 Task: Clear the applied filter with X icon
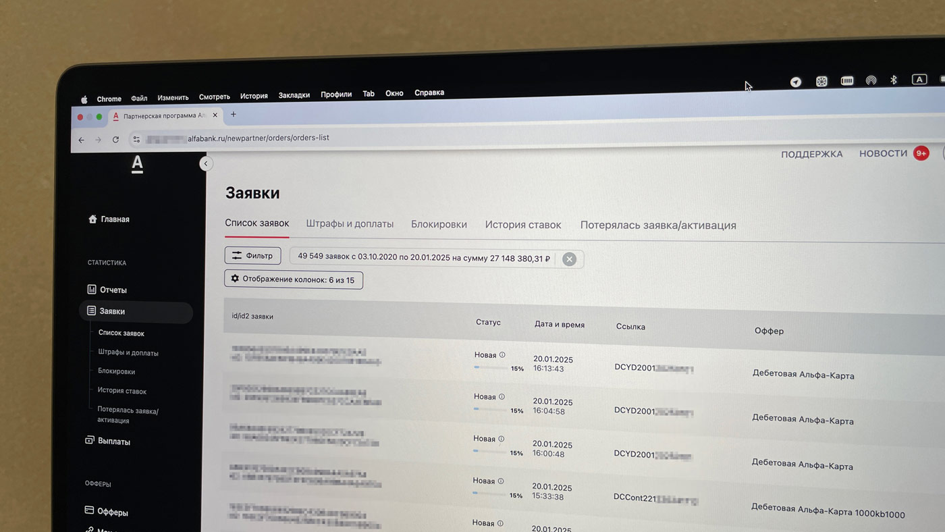pyautogui.click(x=569, y=259)
